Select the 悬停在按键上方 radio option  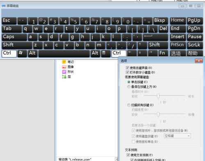point(129,87)
